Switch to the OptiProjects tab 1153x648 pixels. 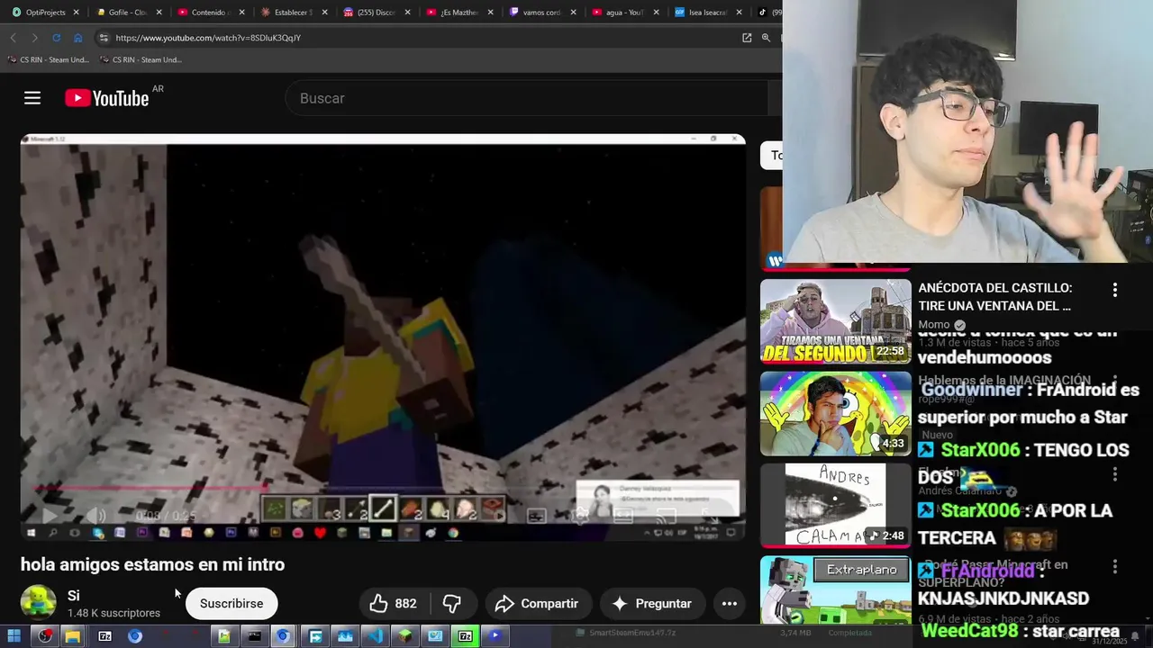(x=45, y=13)
